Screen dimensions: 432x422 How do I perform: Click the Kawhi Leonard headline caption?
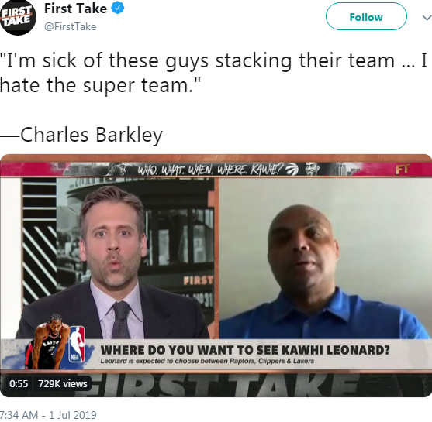click(245, 350)
